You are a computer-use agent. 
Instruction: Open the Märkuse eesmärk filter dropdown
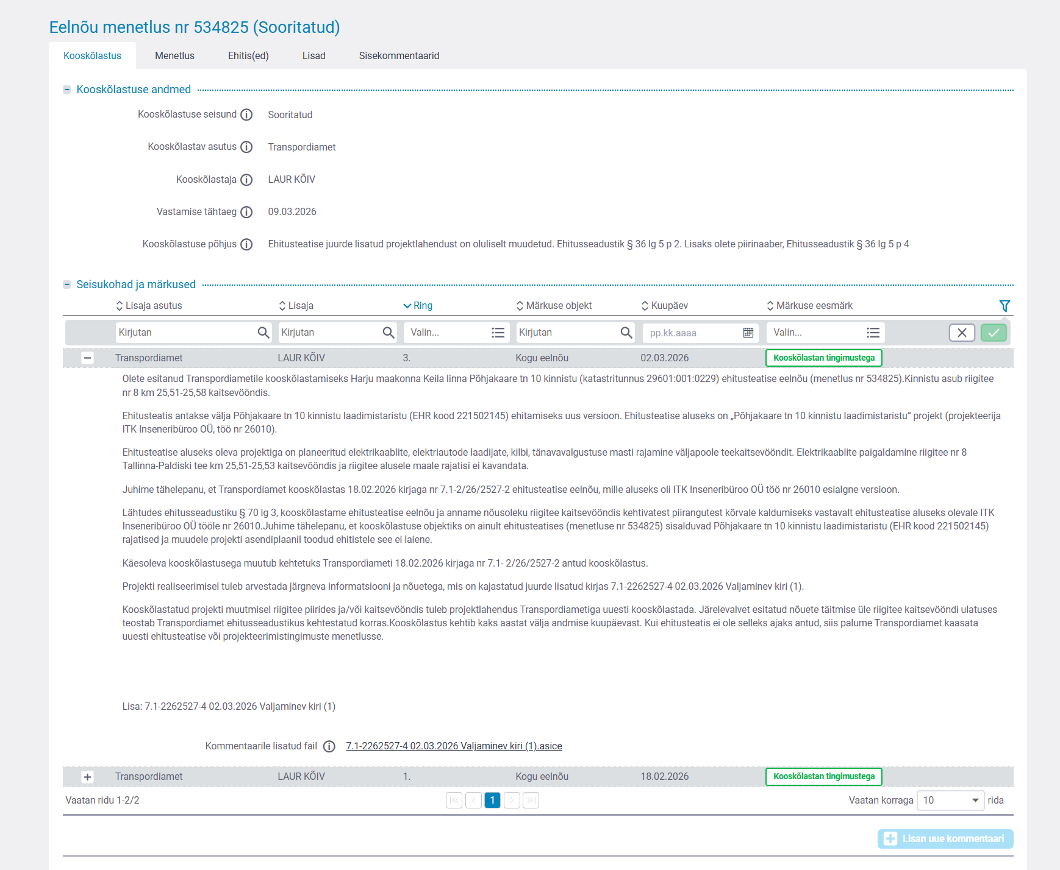pos(825,333)
